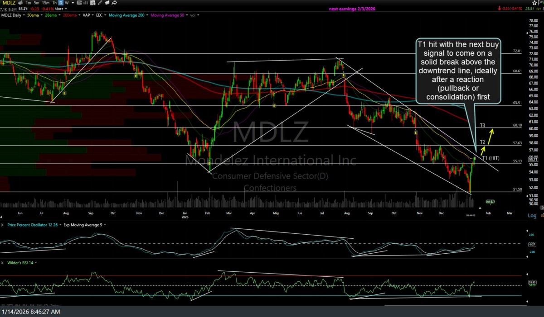Toggle Log scale on price axis
This screenshot has width=544, height=317.
pos(532,215)
